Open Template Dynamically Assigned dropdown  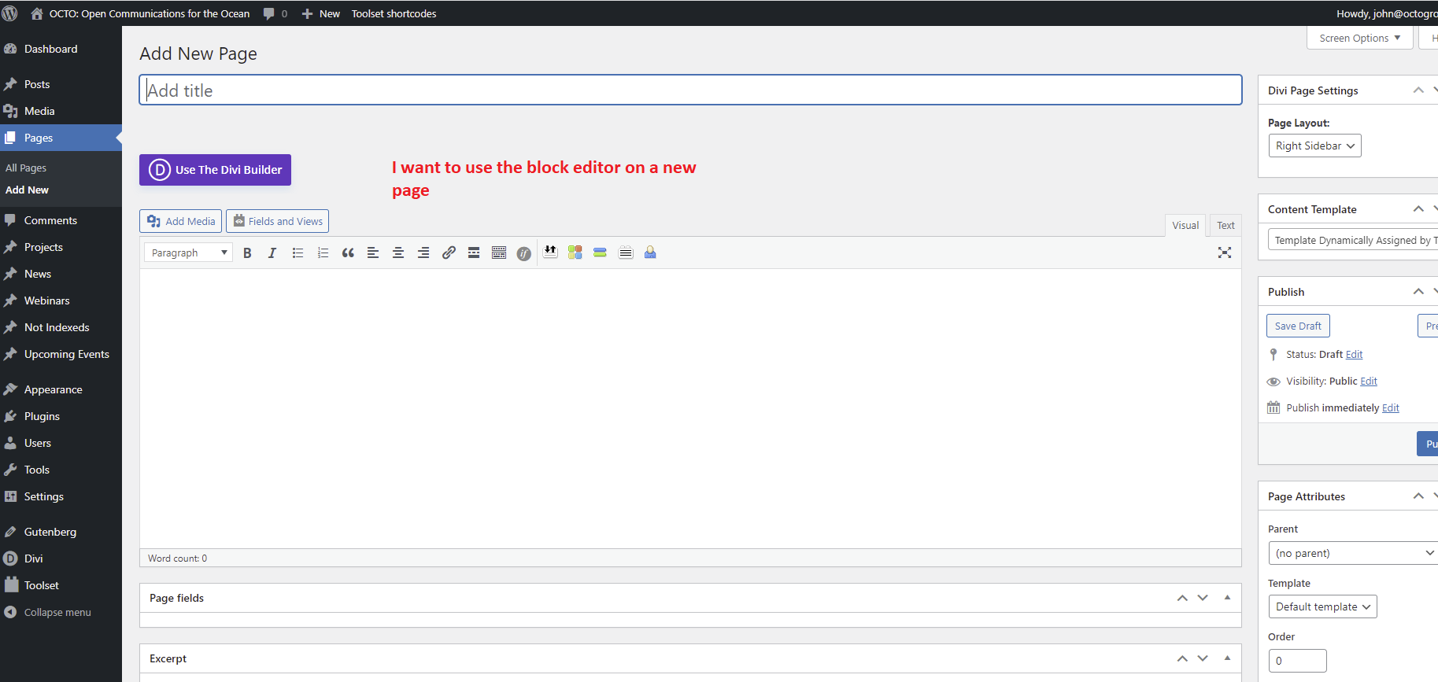click(1353, 240)
